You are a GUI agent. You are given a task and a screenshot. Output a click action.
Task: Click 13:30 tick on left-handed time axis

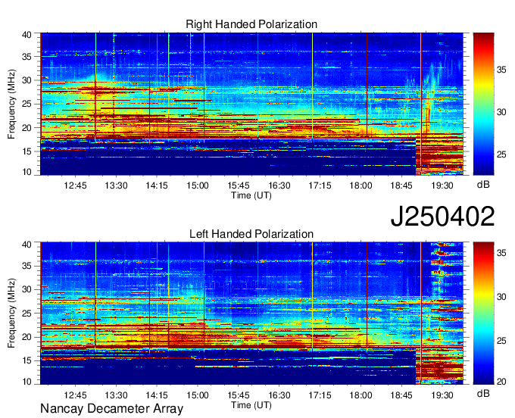click(116, 395)
